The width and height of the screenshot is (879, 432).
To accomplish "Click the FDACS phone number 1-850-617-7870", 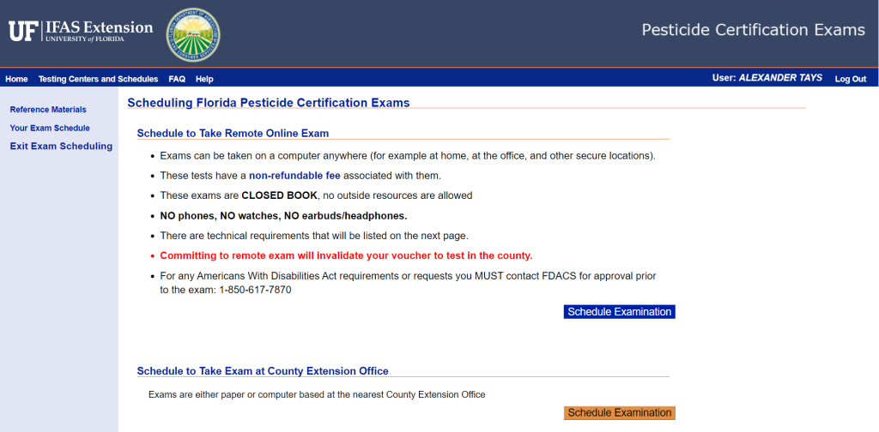I will [257, 290].
